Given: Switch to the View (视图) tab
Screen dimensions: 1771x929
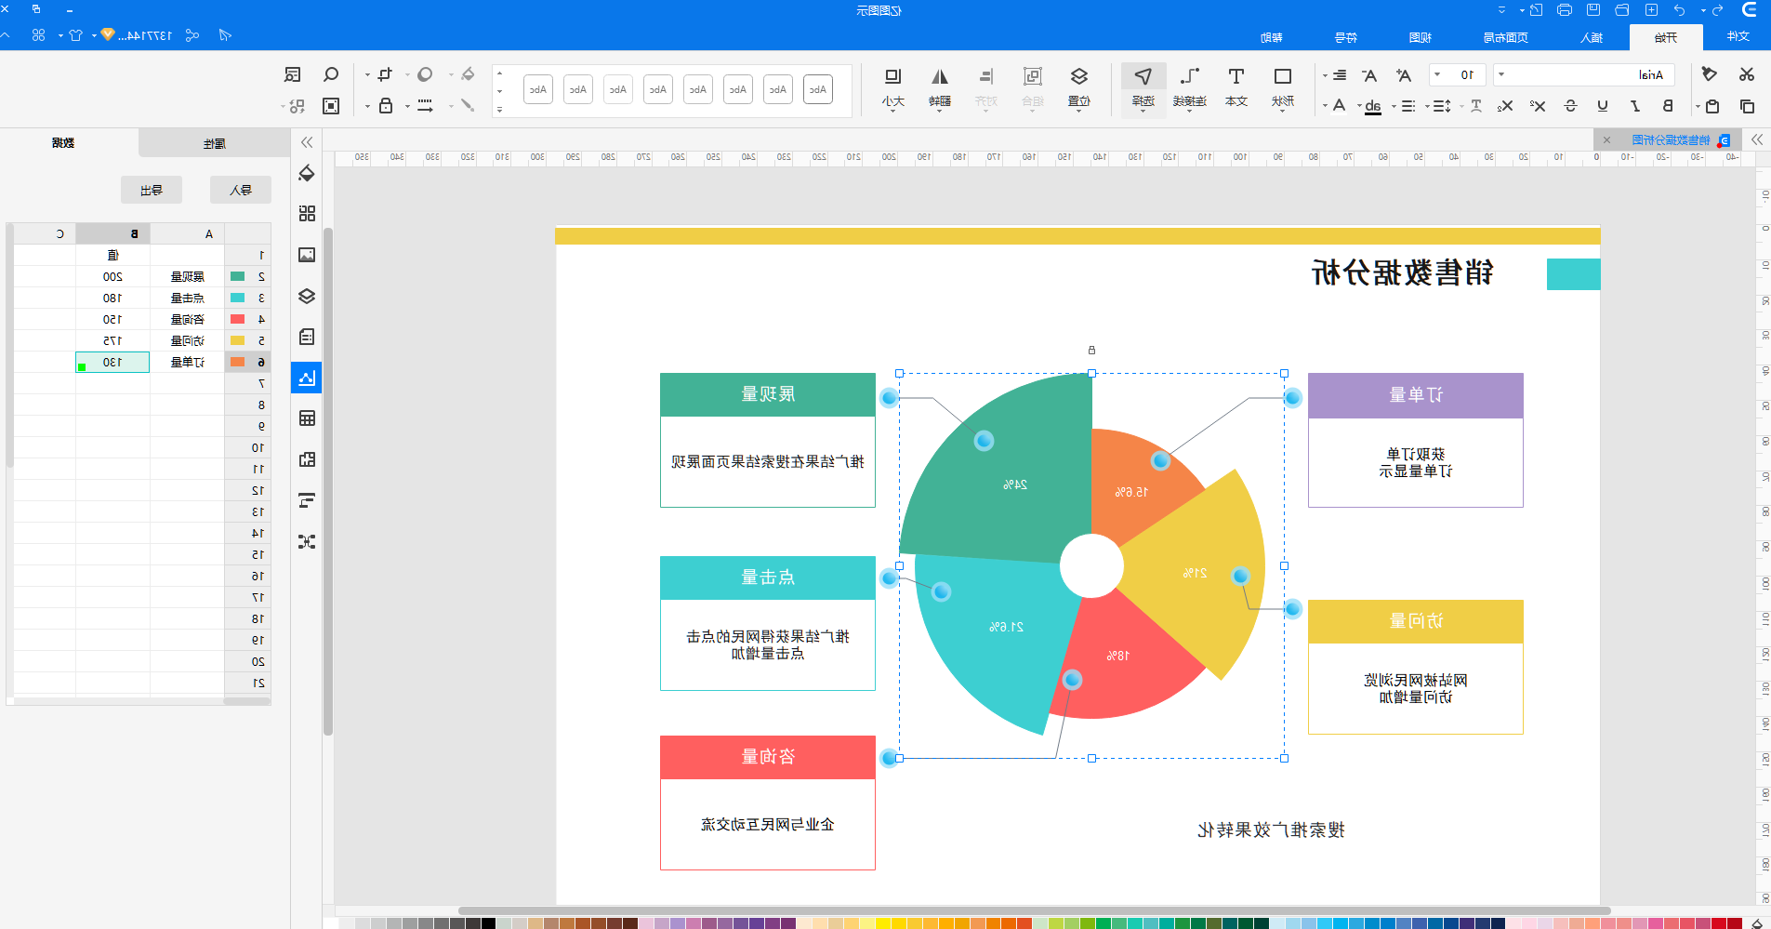Looking at the screenshot, I should pos(1421,38).
